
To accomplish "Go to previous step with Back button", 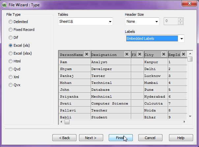I will click(64, 138).
